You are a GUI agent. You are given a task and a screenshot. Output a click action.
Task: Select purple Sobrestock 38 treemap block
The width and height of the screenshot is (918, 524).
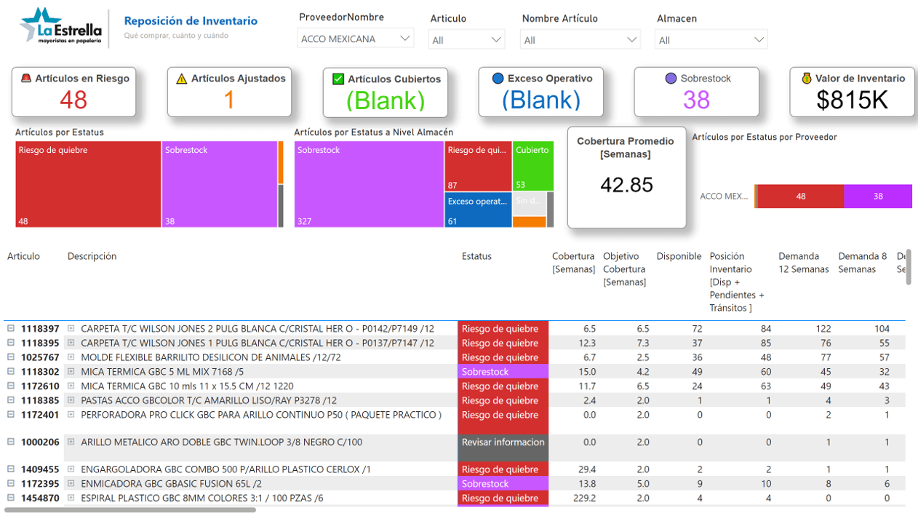[220, 184]
